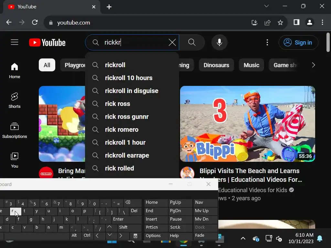Click the page vertical scrollbar

328,42
